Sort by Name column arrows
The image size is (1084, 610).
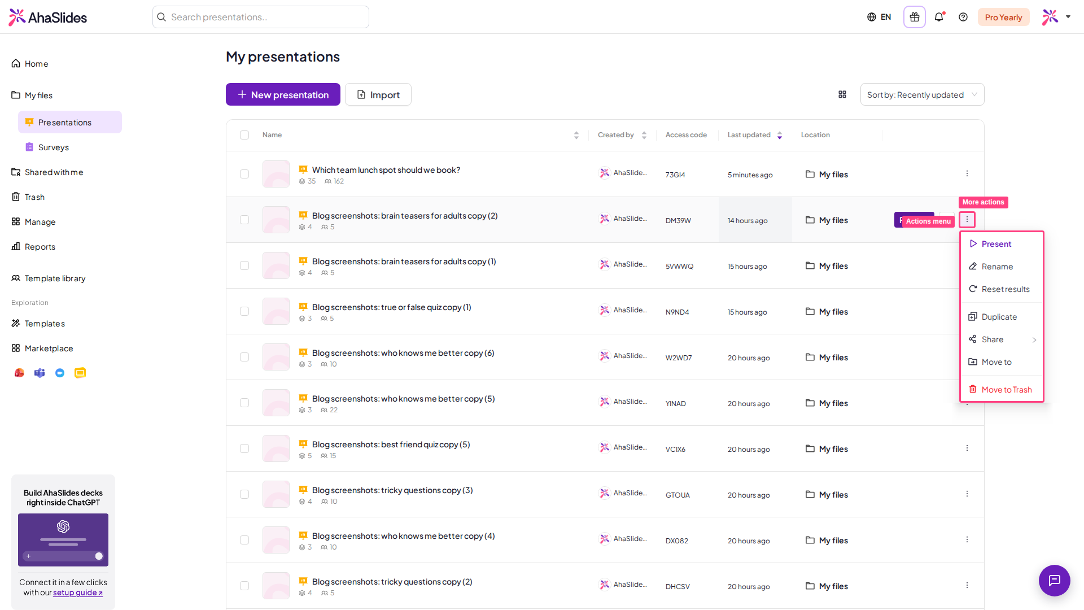click(x=576, y=135)
